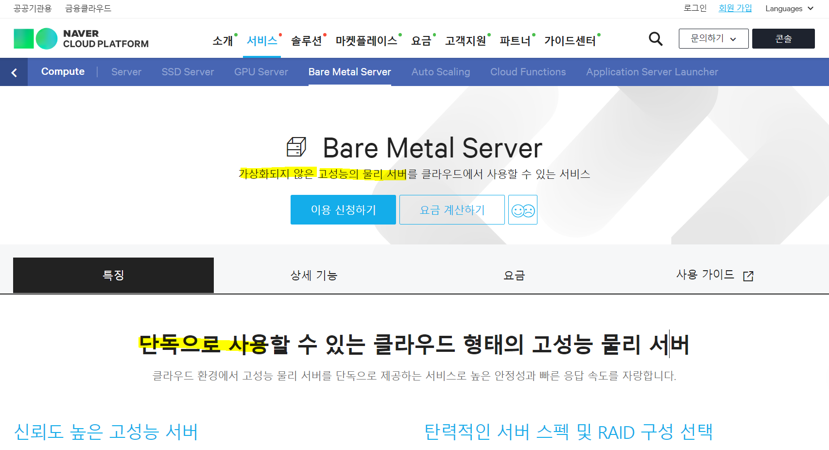
Task: Click the 단독으로 사용할 수 있는 headline
Action: 414,344
